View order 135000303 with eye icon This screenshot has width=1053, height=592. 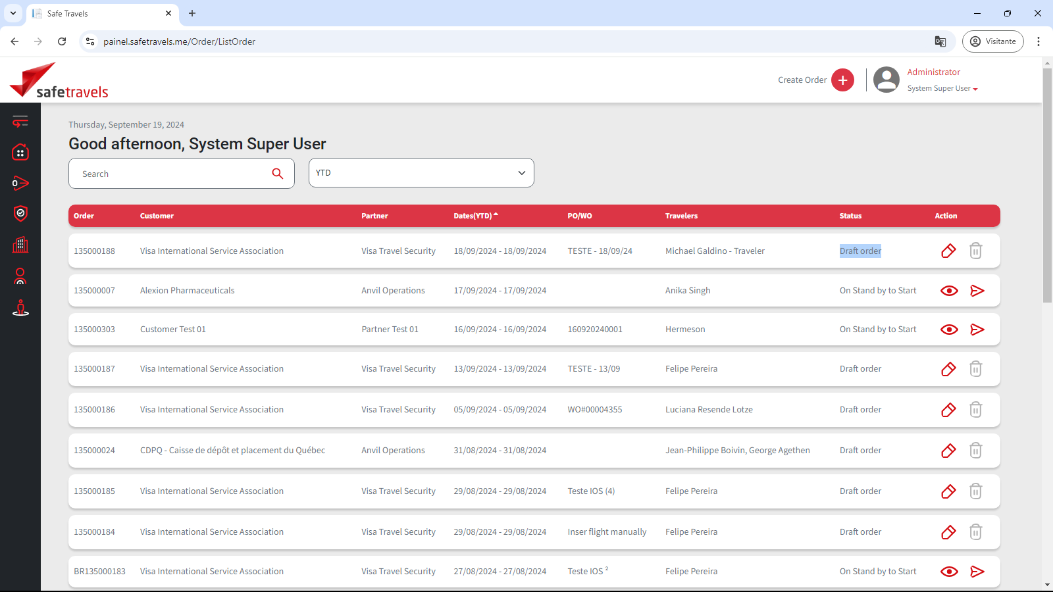(949, 330)
